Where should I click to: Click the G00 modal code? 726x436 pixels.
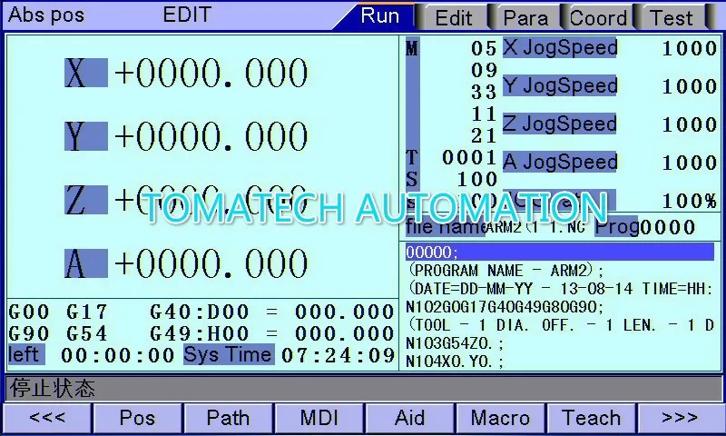pyautogui.click(x=29, y=312)
